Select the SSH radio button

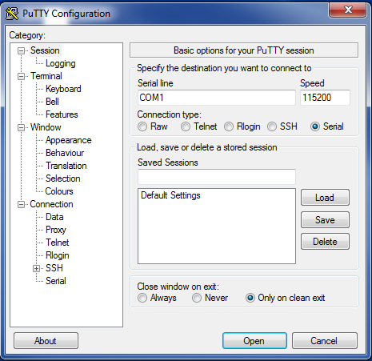click(x=272, y=126)
